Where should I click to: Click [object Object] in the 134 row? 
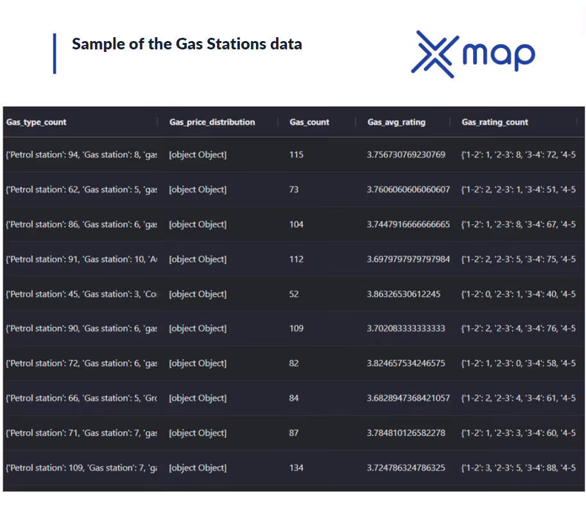(x=198, y=468)
